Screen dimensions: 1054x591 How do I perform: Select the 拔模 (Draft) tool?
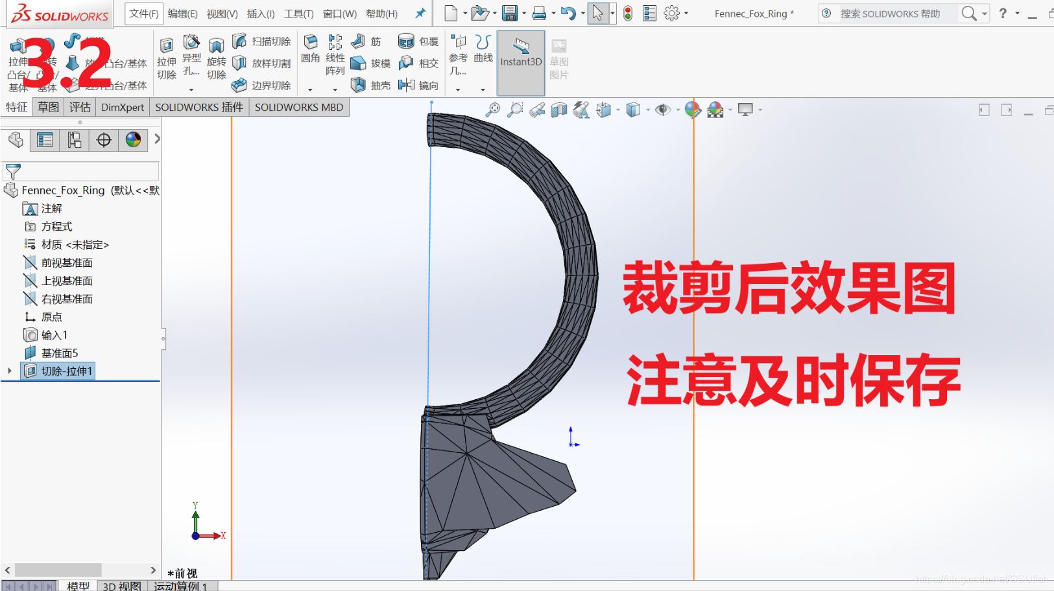[370, 63]
